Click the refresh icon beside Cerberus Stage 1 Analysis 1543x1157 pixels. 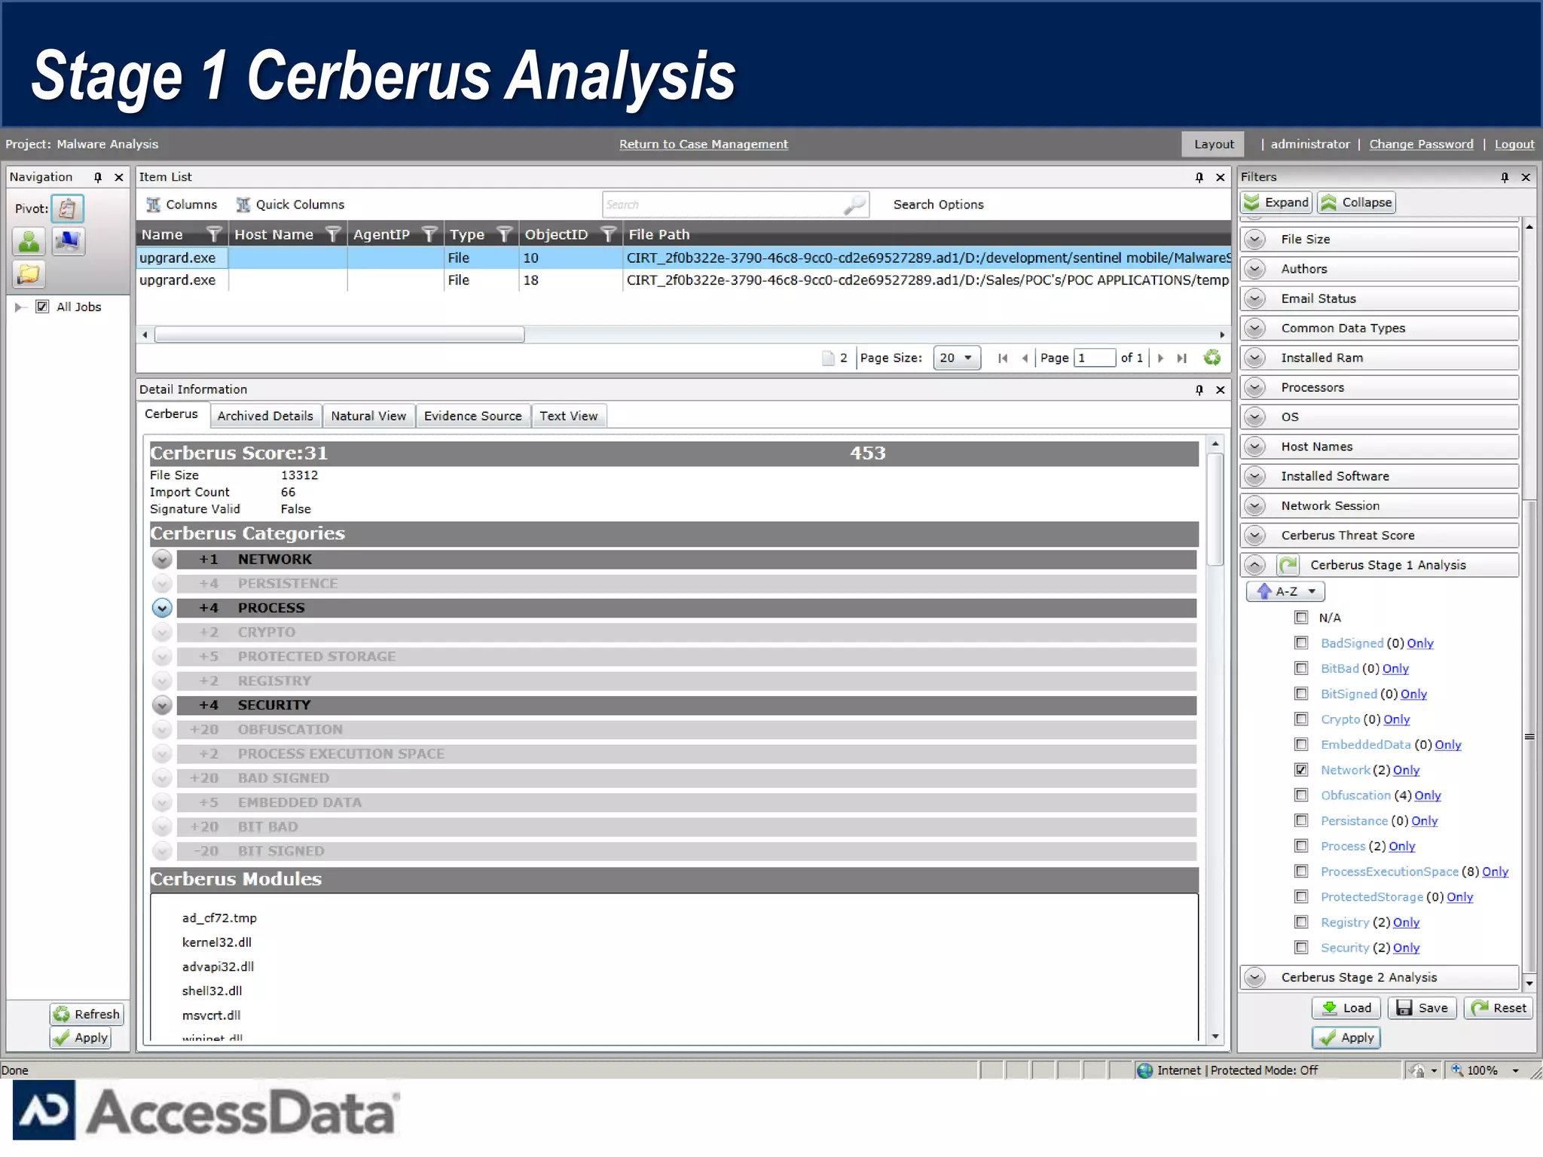pos(1288,565)
